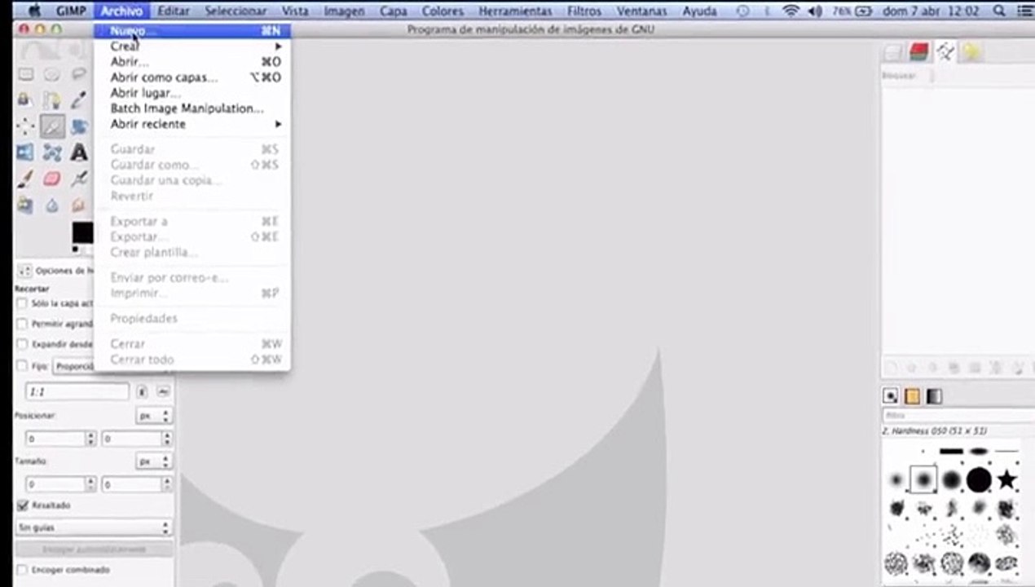Screen dimensions: 1035x587
Task: Open the Posicionar px units dropdown
Action: pos(154,416)
